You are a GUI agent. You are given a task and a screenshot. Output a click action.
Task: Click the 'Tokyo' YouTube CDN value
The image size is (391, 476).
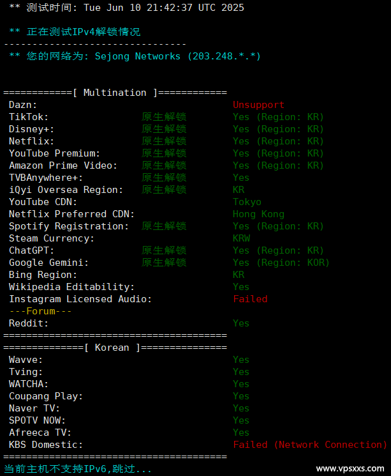(x=247, y=202)
